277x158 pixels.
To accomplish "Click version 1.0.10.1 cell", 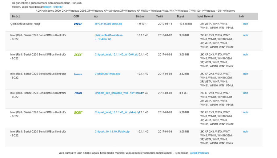I will [142, 24].
